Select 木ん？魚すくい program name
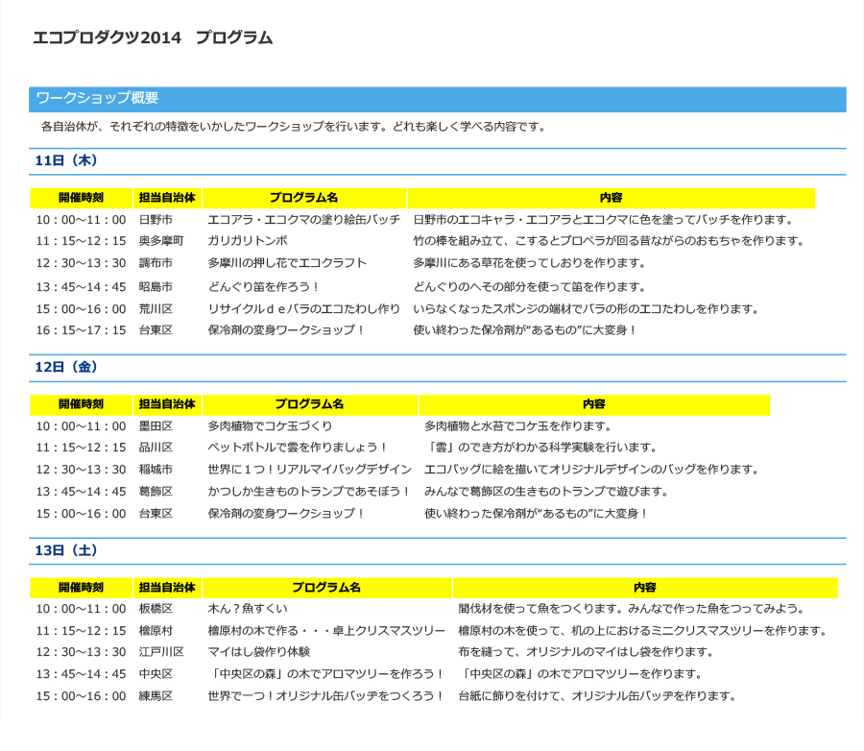Viewport: 864px width, 751px height. pos(248,609)
